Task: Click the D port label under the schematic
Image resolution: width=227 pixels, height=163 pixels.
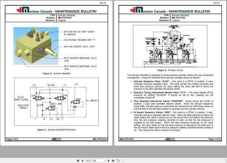Action: [x=44, y=119]
